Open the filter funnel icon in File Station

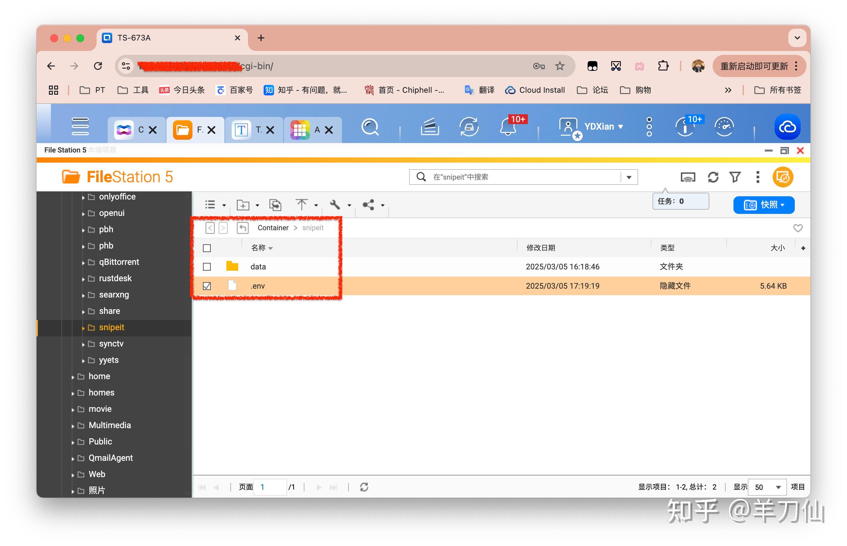735,177
